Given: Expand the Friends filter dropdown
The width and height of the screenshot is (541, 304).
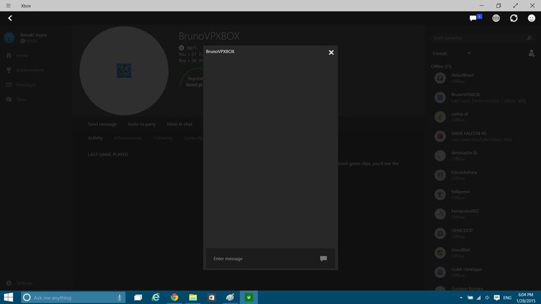Looking at the screenshot, I should 452,53.
